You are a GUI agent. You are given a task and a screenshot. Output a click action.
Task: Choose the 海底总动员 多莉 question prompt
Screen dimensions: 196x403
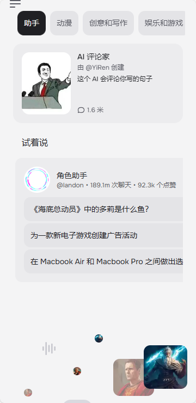[x=103, y=209]
